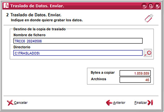The width and height of the screenshot is (164, 112).
Task: Click the USB drive icon in the header
Action: 149,18
